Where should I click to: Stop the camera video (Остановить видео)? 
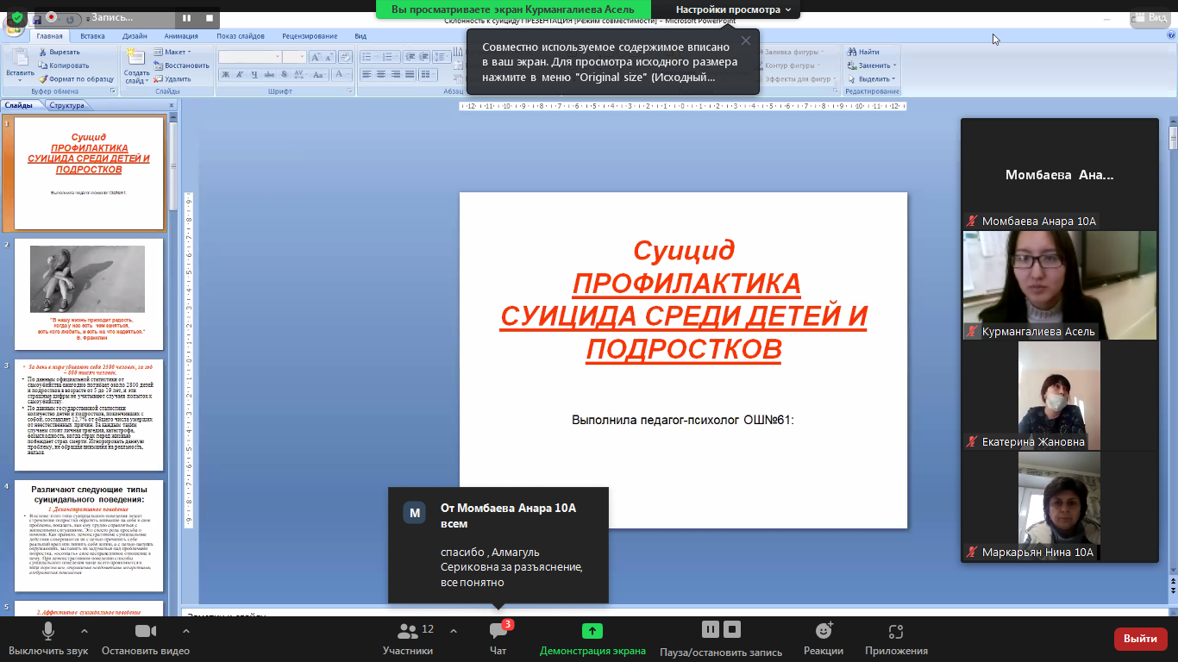pos(146,632)
